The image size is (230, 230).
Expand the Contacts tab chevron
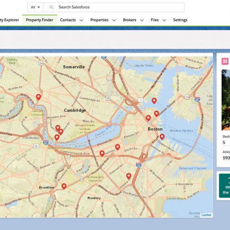click(x=81, y=20)
